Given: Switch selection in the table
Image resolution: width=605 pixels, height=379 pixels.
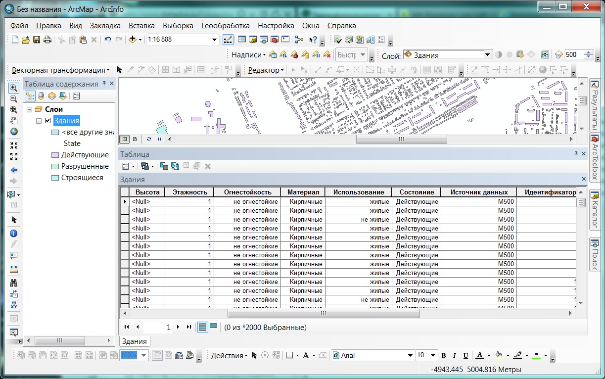Looking at the screenshot, I should pos(175,166).
